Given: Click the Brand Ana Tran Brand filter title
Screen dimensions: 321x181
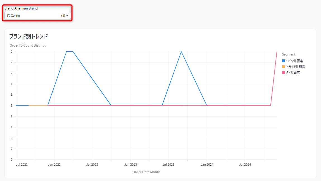Looking at the screenshot, I should 21,8.
